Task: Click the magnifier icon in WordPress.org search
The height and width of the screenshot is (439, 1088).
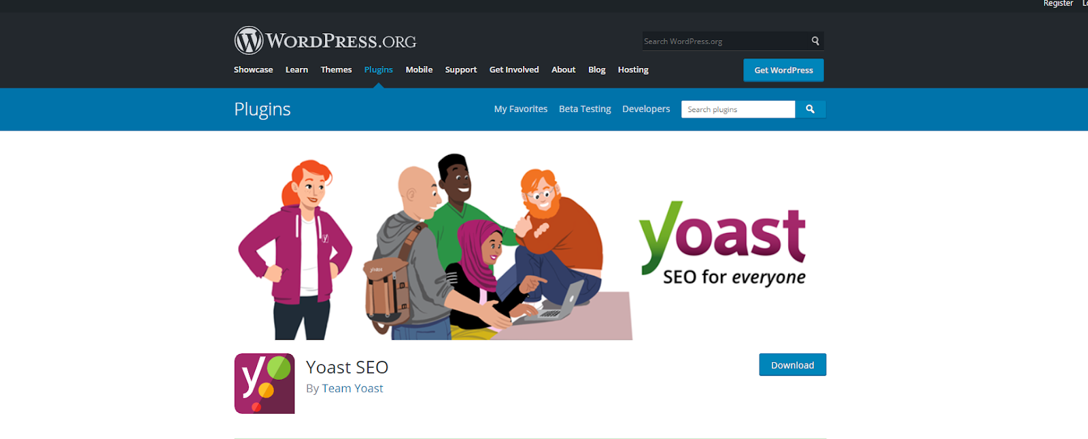Action: point(815,41)
